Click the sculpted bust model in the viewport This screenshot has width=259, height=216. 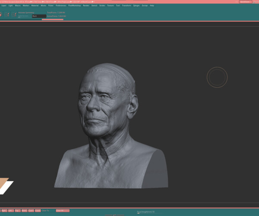tap(111, 126)
